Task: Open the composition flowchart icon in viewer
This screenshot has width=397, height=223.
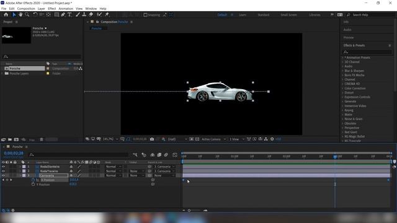Action: pyautogui.click(x=266, y=139)
